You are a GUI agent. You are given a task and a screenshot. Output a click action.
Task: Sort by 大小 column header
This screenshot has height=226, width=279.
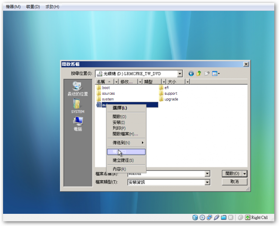(176, 82)
